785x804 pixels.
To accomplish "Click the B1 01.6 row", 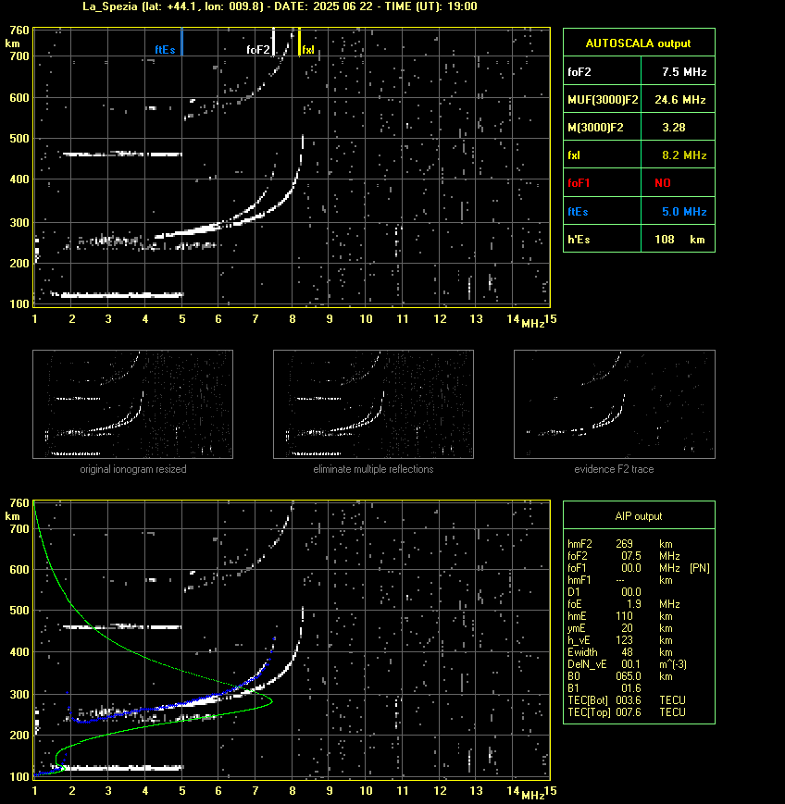I will click(x=604, y=688).
